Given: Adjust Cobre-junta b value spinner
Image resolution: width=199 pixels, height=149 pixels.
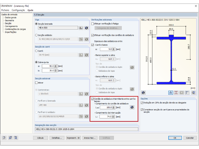Looking at the screenshot, I should 56,71.
